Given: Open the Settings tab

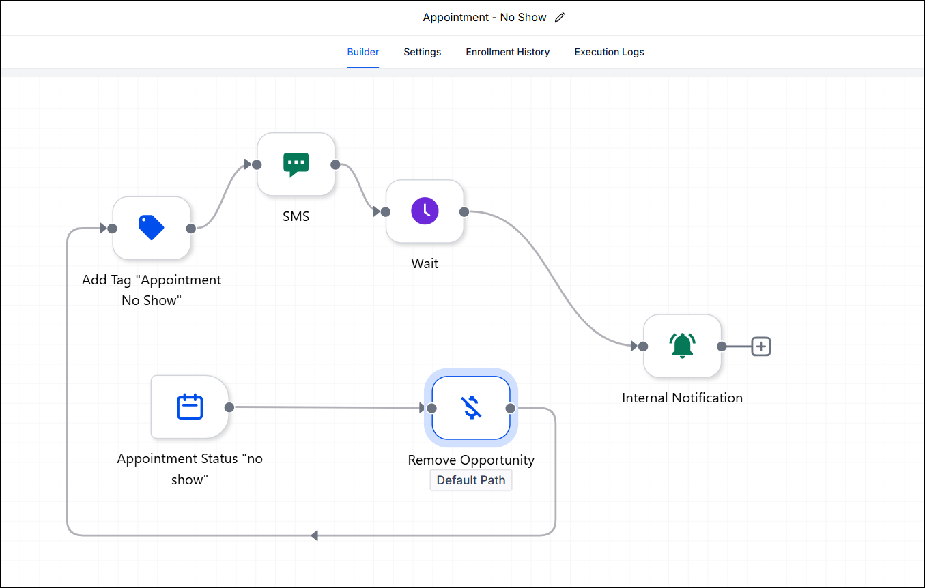Looking at the screenshot, I should click(x=423, y=52).
